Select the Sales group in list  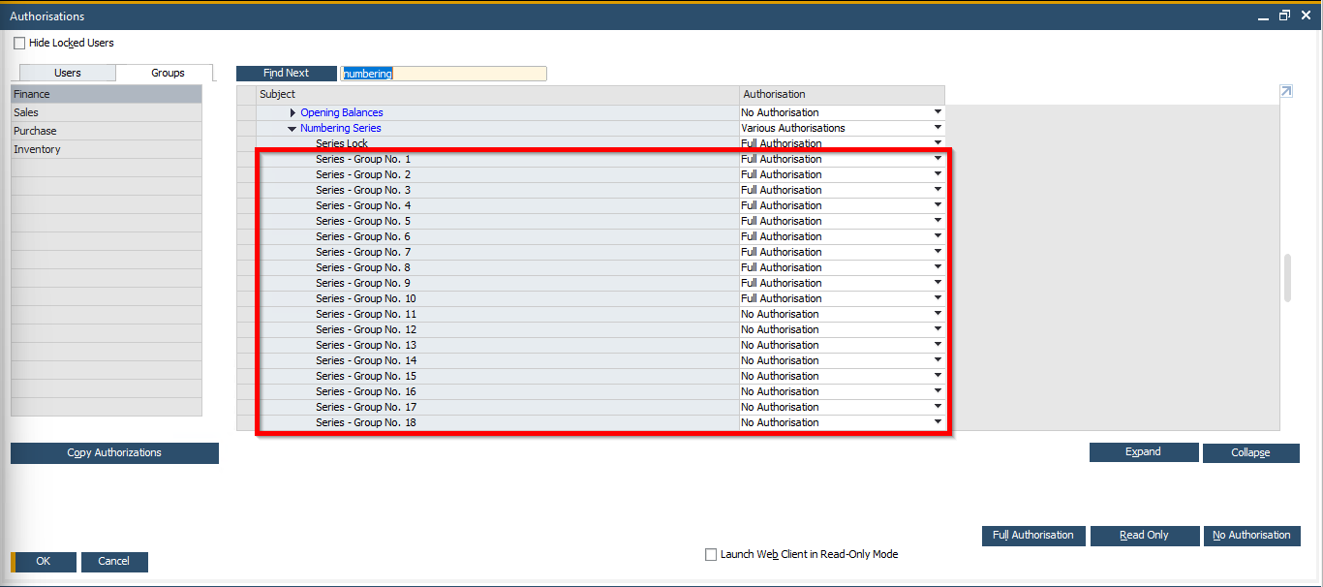27,113
